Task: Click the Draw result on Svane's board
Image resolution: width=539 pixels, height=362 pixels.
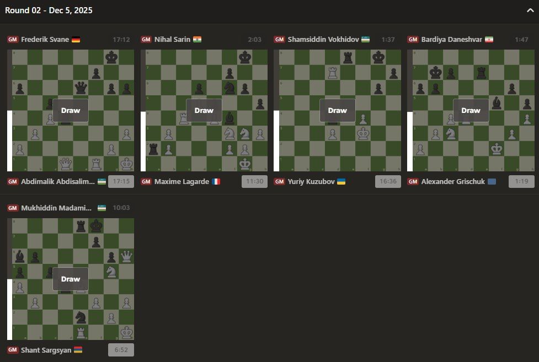Action: tap(71, 110)
